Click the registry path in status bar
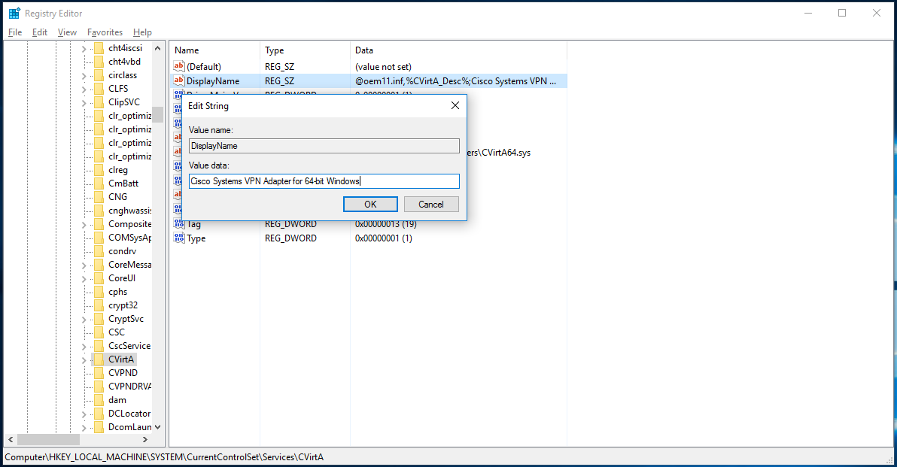The image size is (897, 467). pyautogui.click(x=164, y=456)
